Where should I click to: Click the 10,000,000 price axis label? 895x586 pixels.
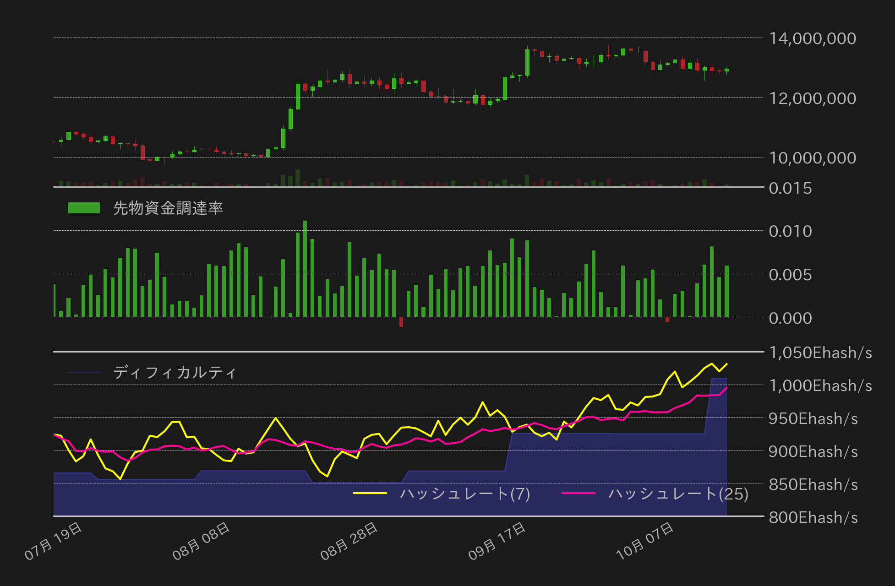(813, 158)
